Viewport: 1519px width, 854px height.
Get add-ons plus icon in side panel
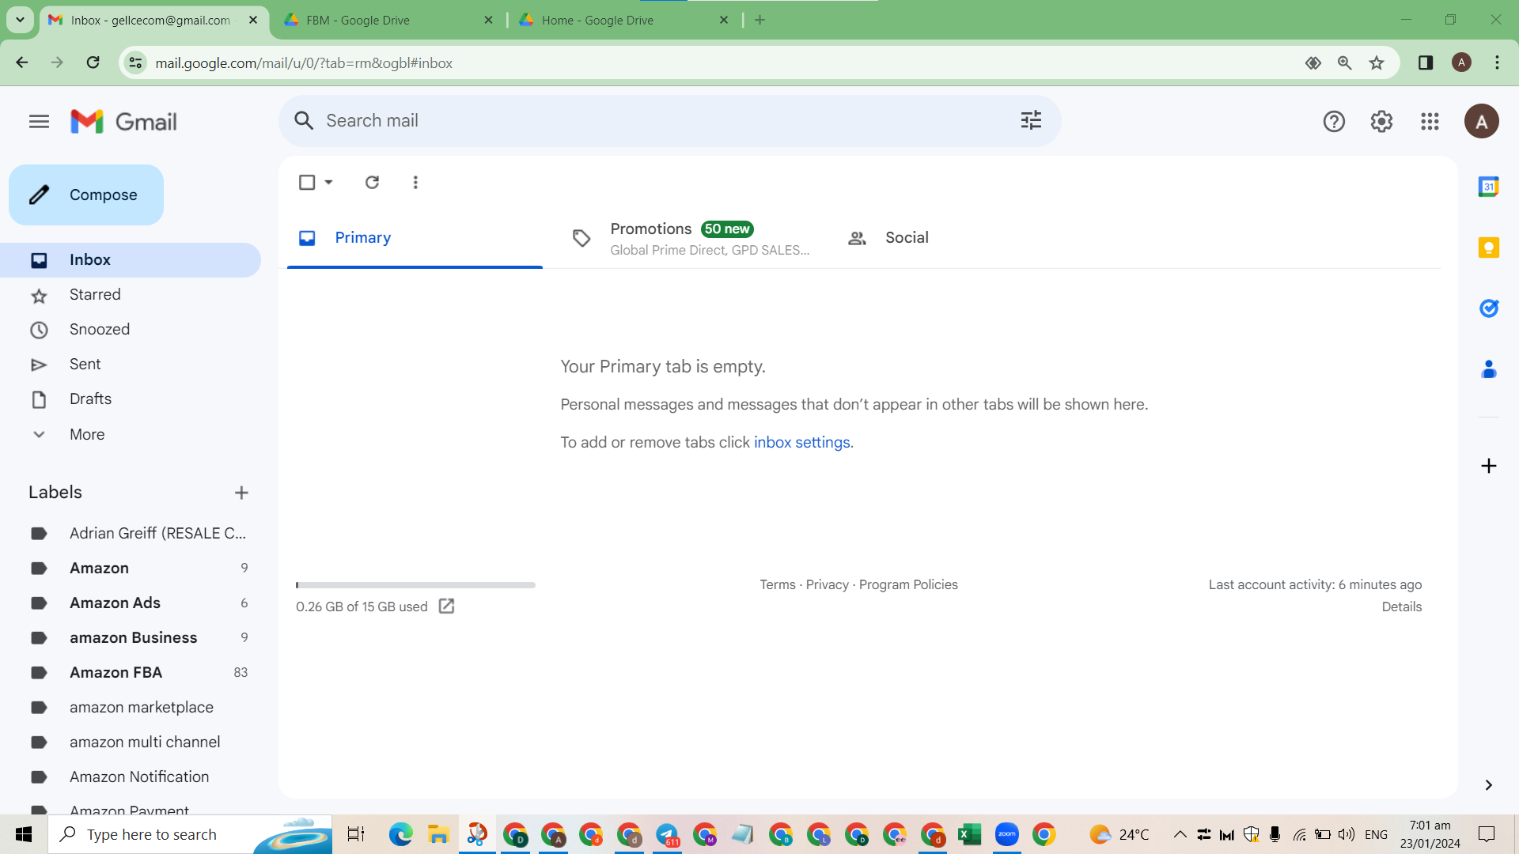[x=1488, y=466]
